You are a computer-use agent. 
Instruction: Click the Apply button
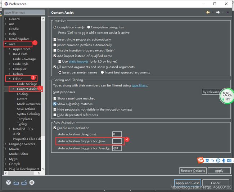[219, 171]
